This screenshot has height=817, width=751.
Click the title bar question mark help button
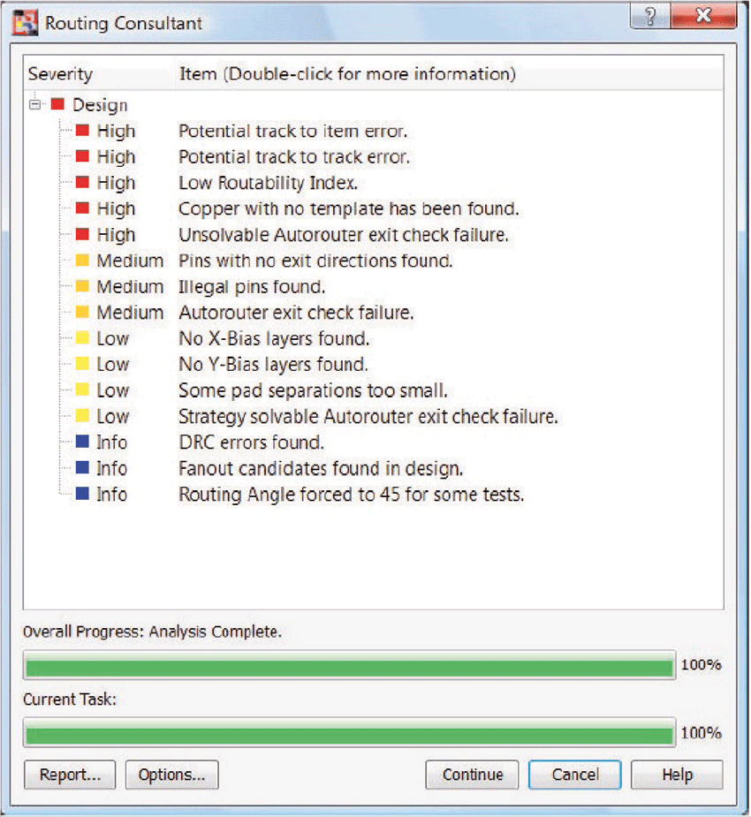(x=650, y=16)
